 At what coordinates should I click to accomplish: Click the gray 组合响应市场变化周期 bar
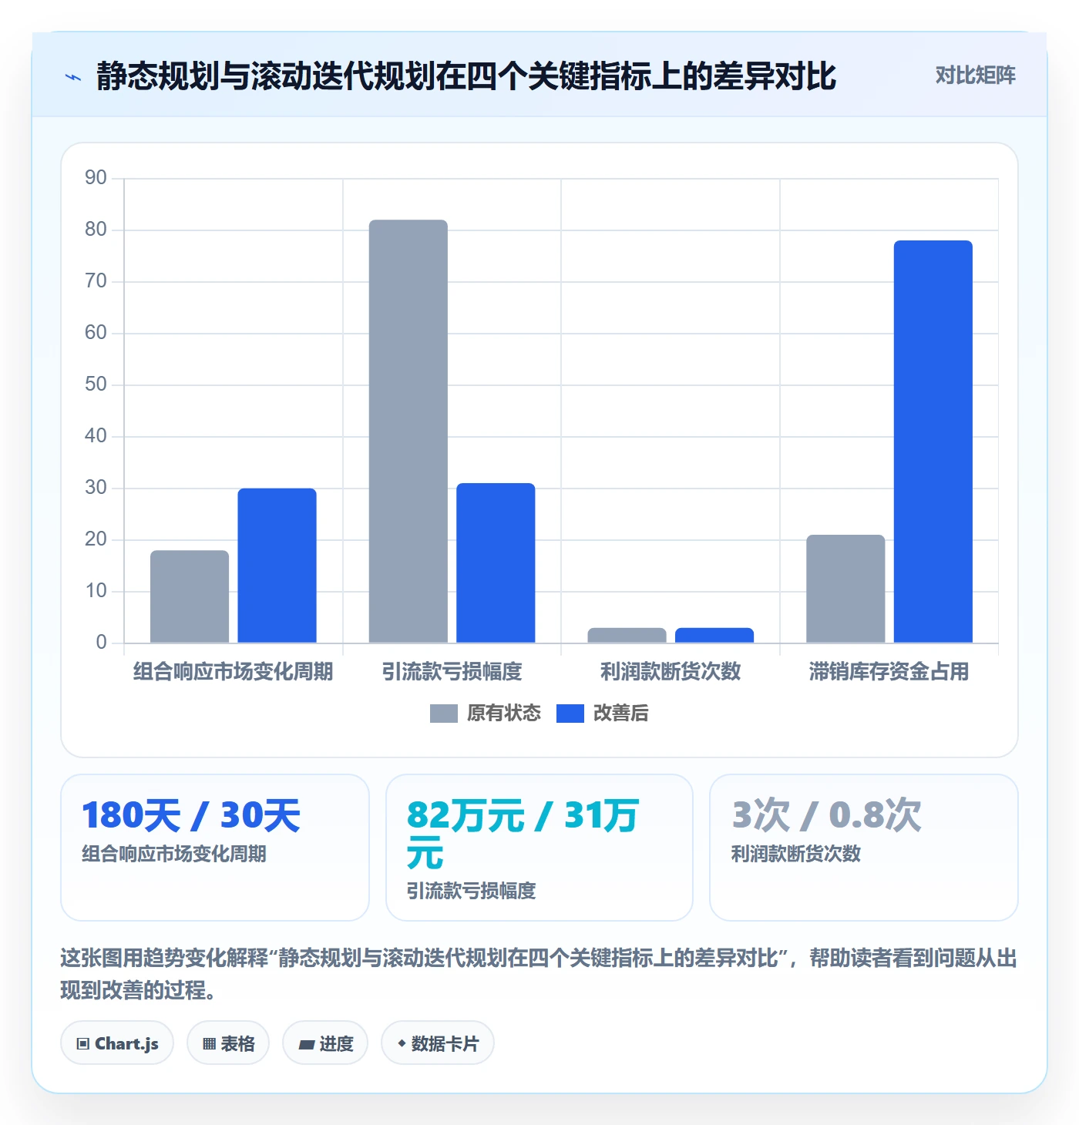(190, 596)
